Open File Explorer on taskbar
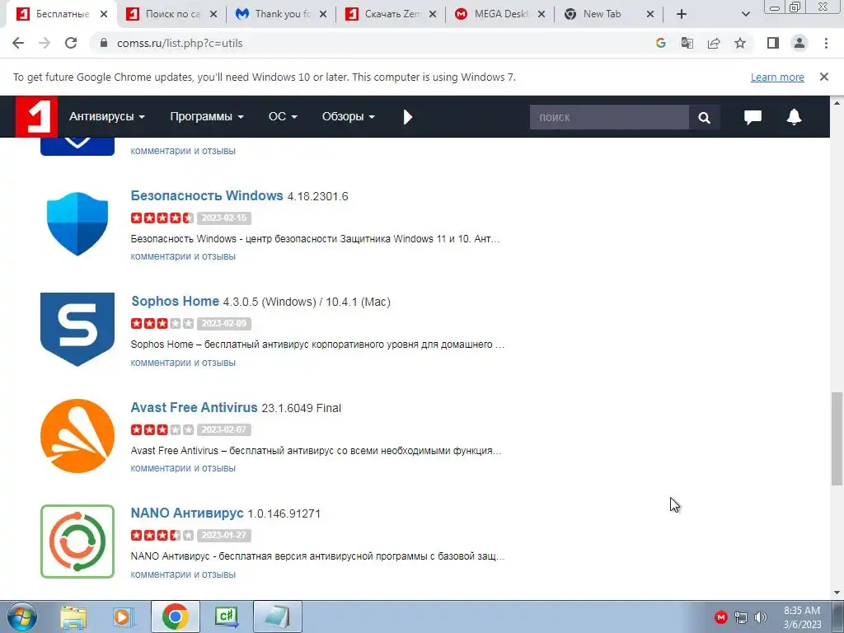Image resolution: width=844 pixels, height=633 pixels. 73,617
